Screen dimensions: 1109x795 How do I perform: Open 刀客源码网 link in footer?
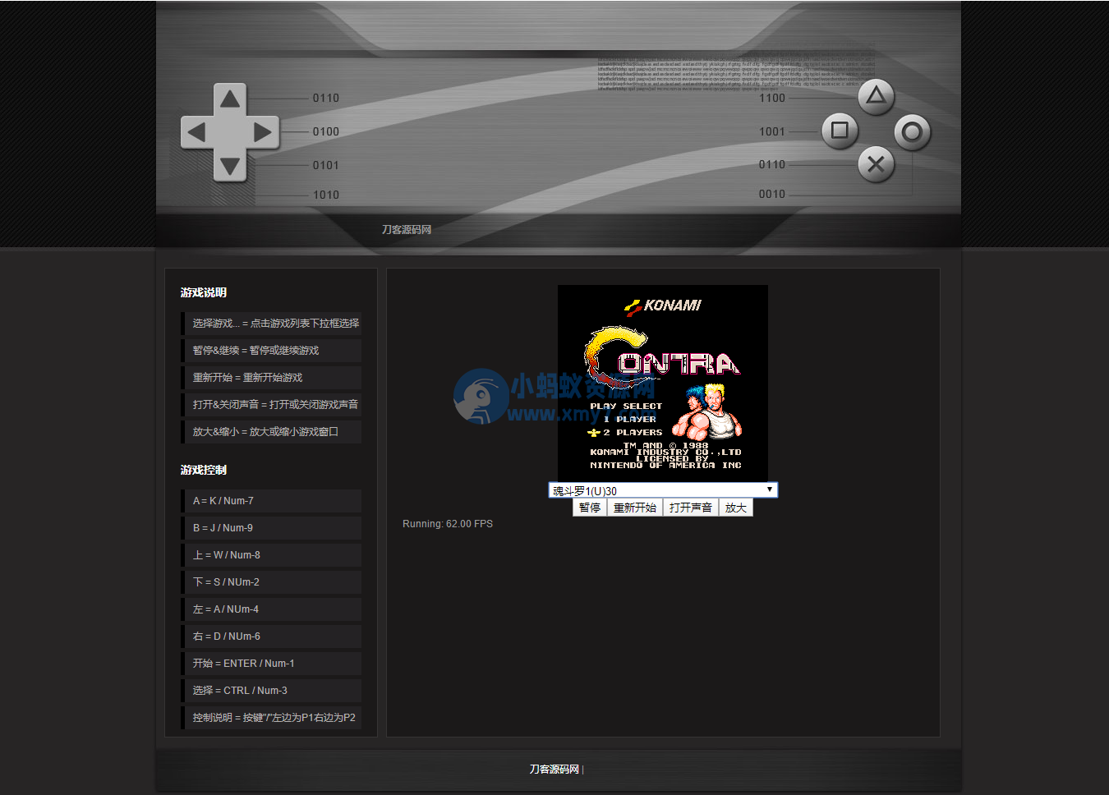554,770
